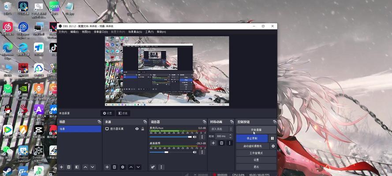Move source up in Sources panel

coord(131,167)
